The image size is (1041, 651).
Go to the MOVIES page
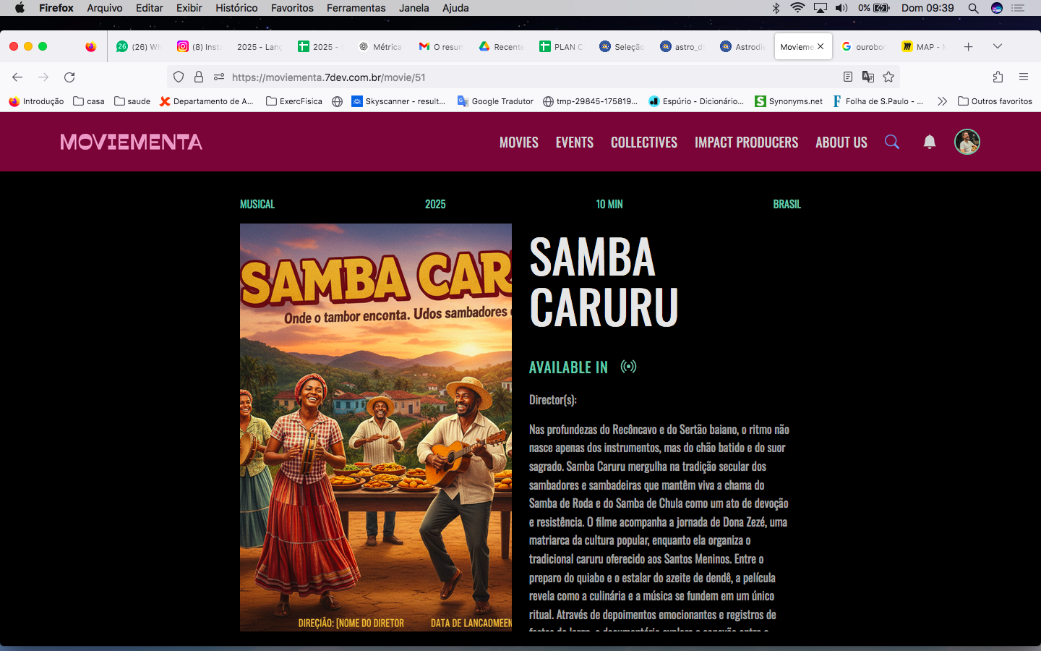(x=518, y=142)
